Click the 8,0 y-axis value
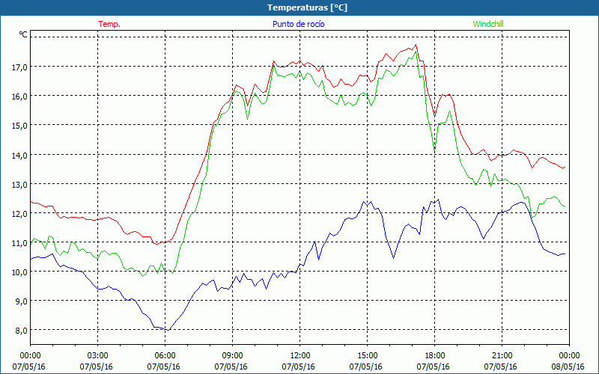 tap(22, 331)
